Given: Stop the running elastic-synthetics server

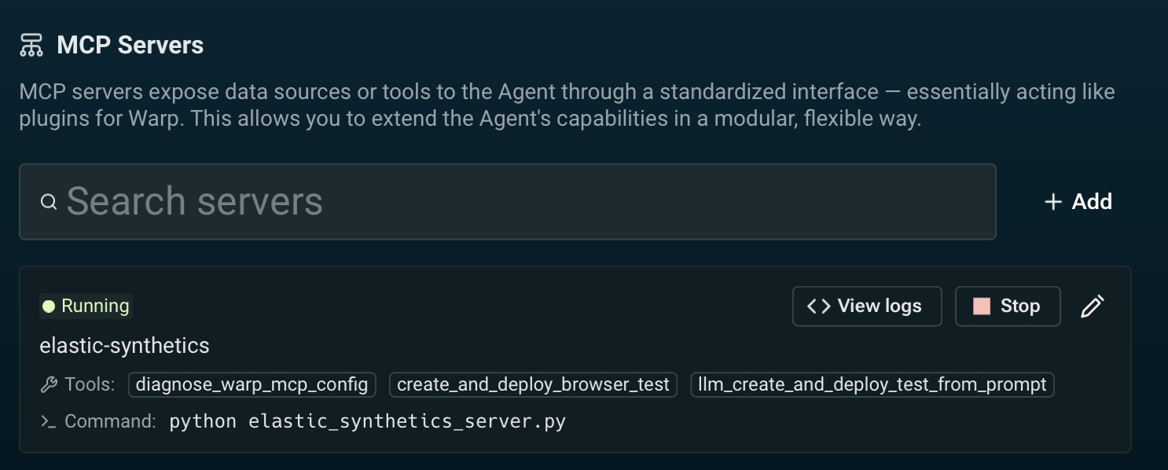Looking at the screenshot, I should (x=1008, y=306).
